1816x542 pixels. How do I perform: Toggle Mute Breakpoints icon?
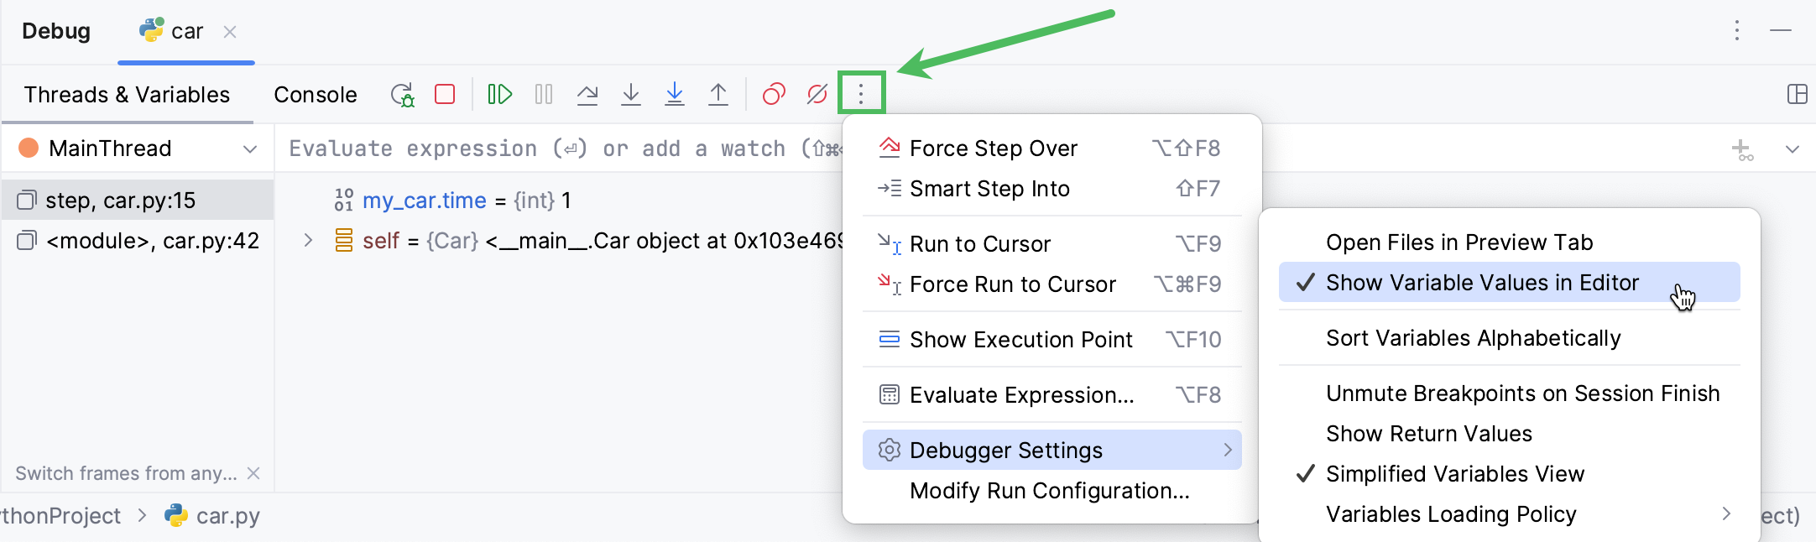(817, 94)
